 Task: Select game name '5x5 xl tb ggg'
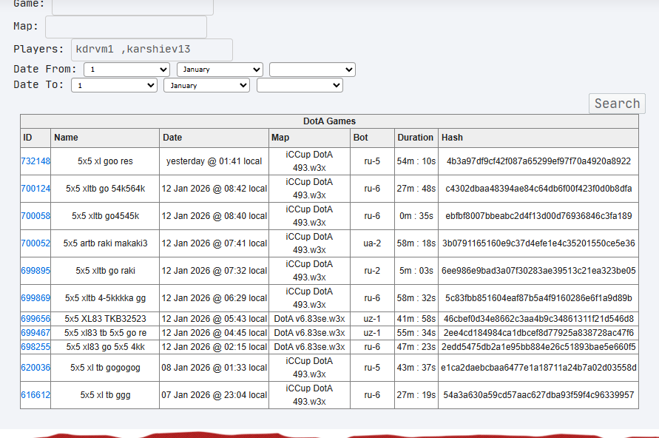coord(105,394)
